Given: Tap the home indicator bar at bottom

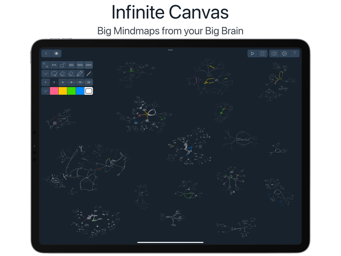Looking at the screenshot, I should coord(170,242).
